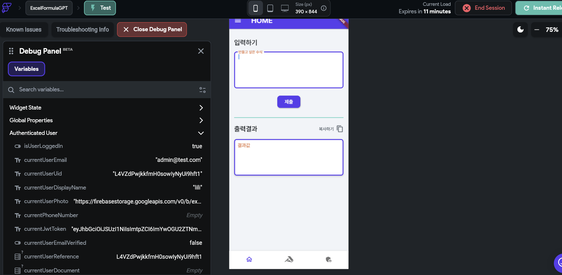Image resolution: width=562 pixels, height=275 pixels.
Task: Click the 출력결과 heading
Action: (x=246, y=129)
